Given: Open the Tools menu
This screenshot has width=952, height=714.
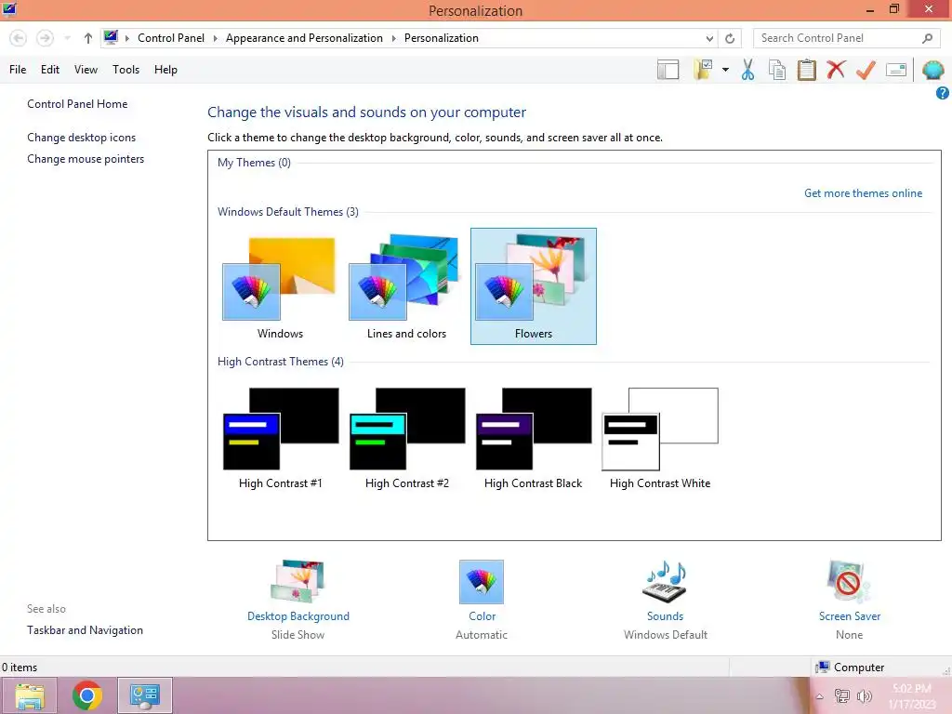Looking at the screenshot, I should [126, 70].
